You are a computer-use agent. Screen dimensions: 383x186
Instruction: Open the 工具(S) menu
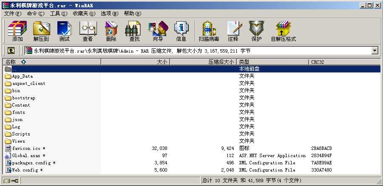[59, 14]
